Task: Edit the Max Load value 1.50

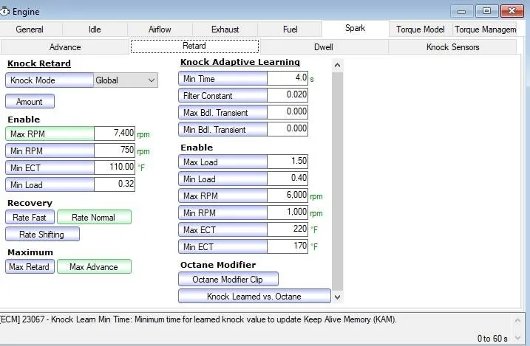Action: (288, 162)
